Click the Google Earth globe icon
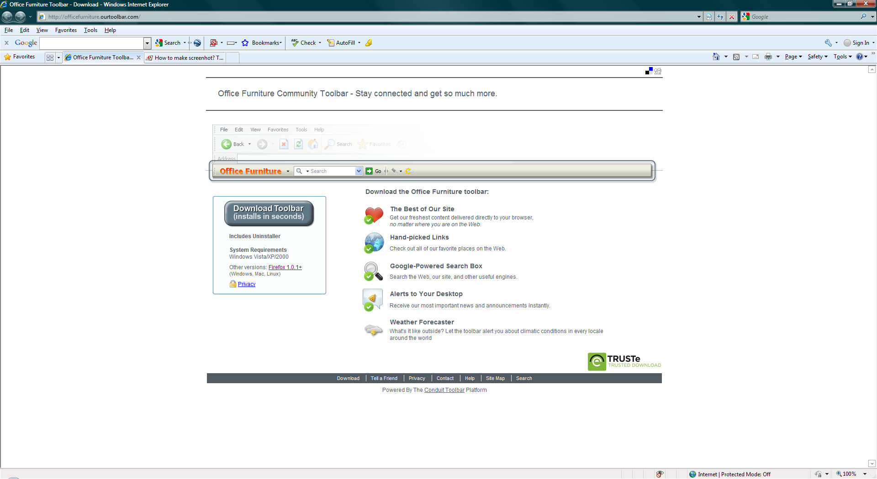 [x=197, y=43]
